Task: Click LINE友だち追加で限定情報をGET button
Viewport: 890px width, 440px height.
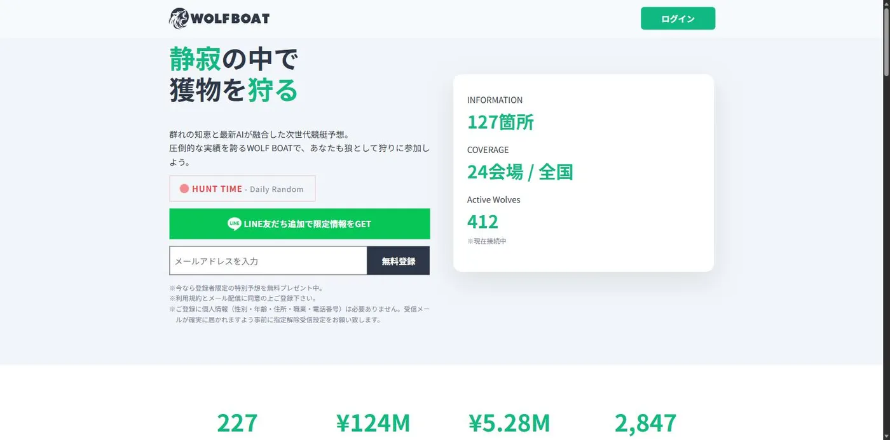Action: click(299, 224)
